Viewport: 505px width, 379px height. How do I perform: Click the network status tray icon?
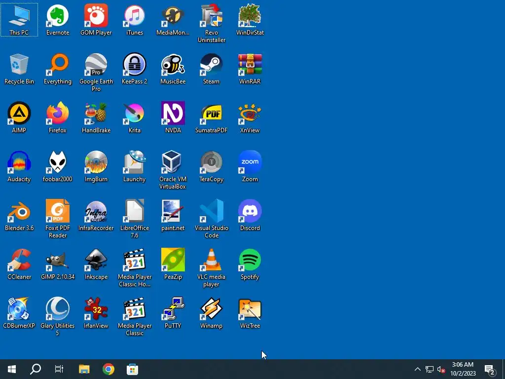(x=430, y=369)
